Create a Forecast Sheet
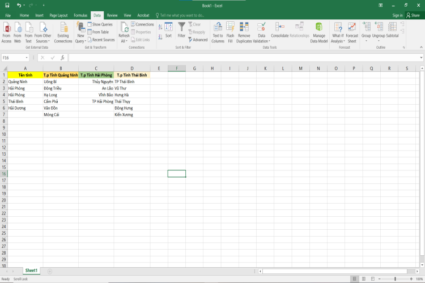 [352, 32]
